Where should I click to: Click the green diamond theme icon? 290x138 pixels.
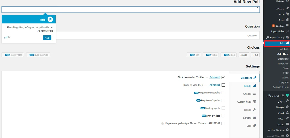pyautogui.click(x=287, y=95)
